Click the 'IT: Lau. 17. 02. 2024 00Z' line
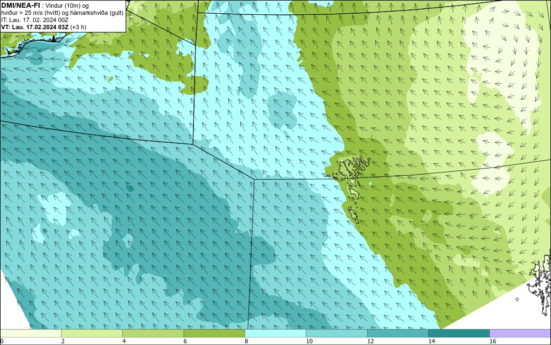This screenshot has width=551, height=345. point(35,20)
